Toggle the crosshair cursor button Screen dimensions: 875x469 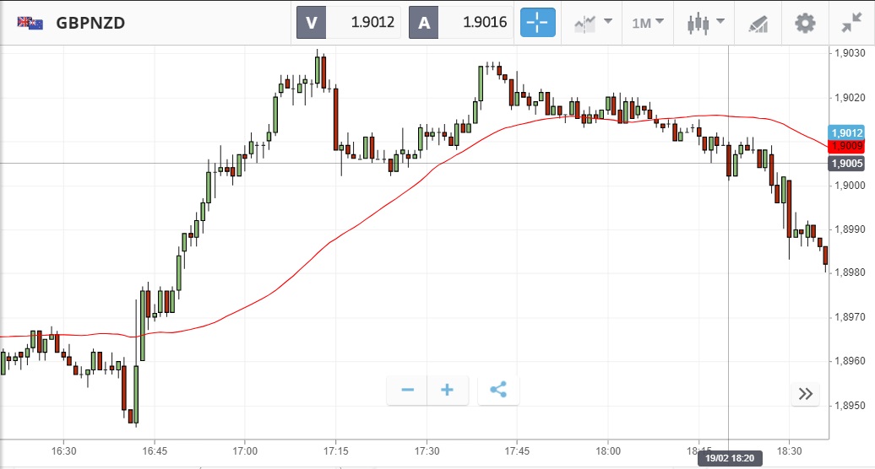tap(538, 23)
